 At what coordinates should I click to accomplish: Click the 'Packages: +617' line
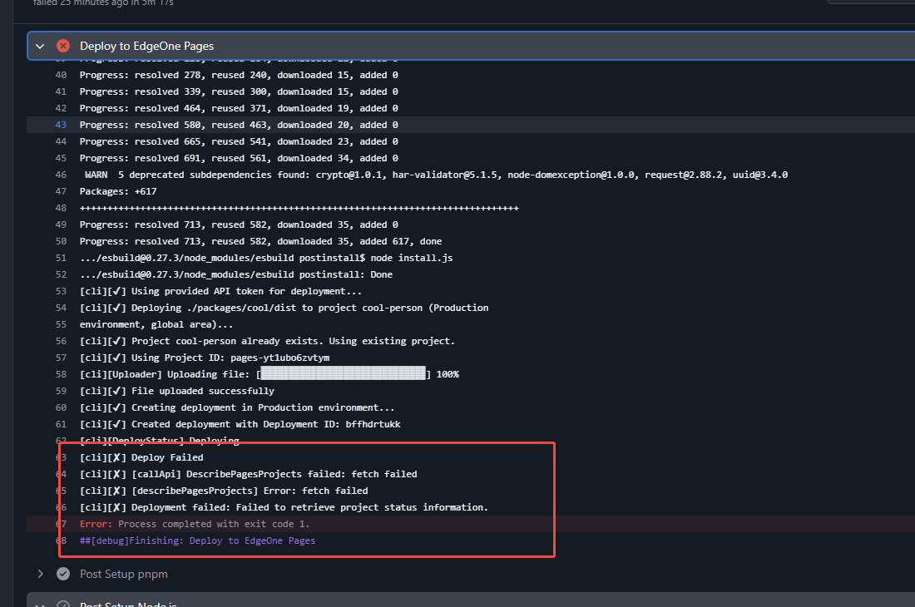pyautogui.click(x=118, y=191)
